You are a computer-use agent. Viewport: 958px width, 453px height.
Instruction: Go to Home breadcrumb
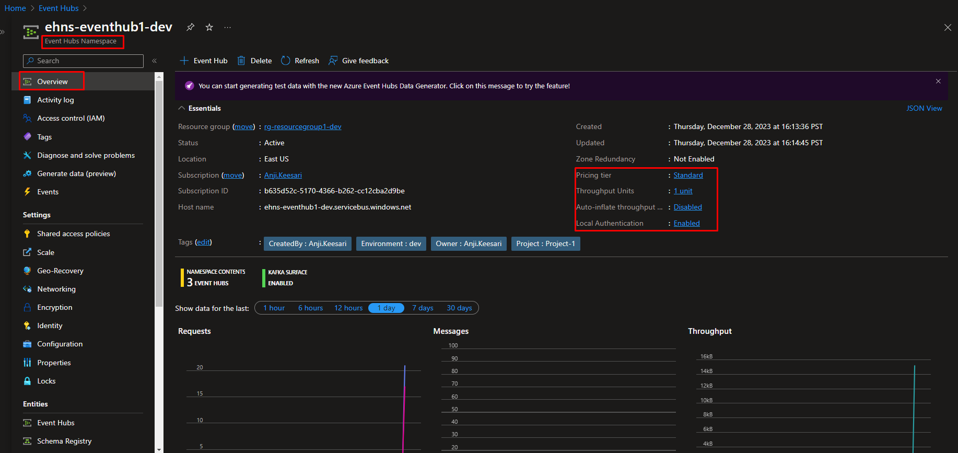point(15,8)
